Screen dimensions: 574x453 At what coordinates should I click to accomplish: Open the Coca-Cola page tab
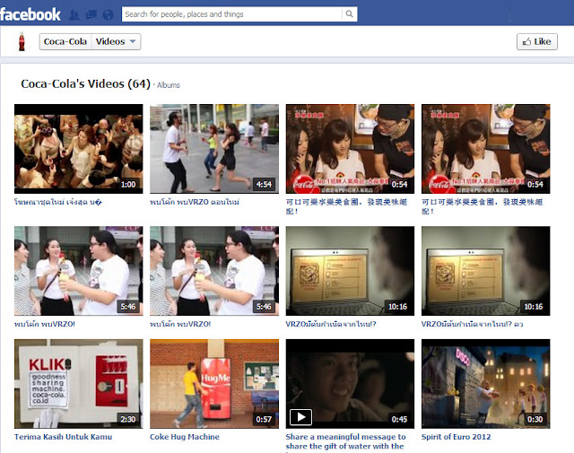[65, 41]
